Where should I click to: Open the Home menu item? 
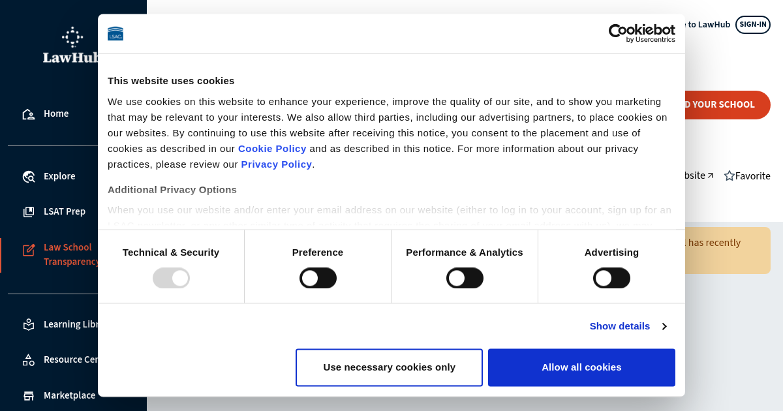point(56,114)
